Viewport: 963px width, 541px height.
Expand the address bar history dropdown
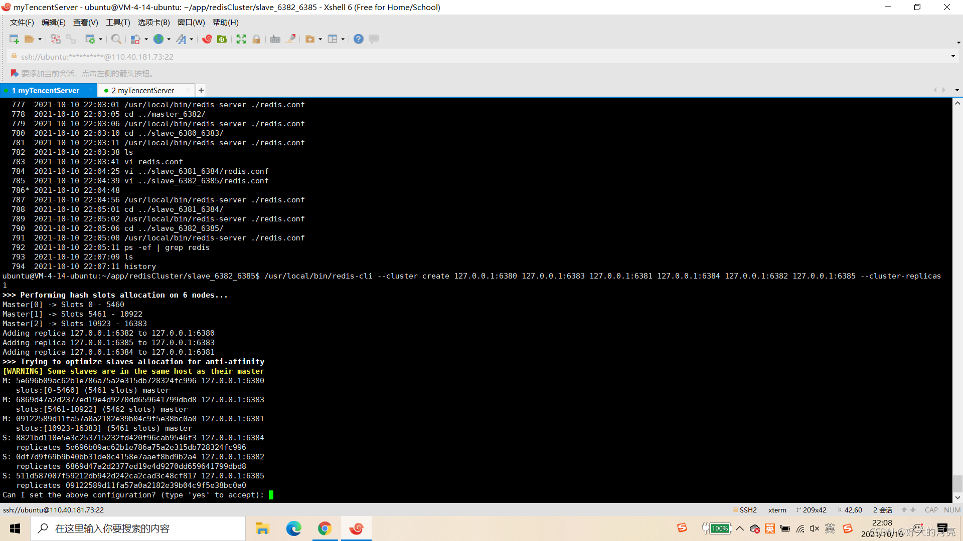click(x=953, y=57)
